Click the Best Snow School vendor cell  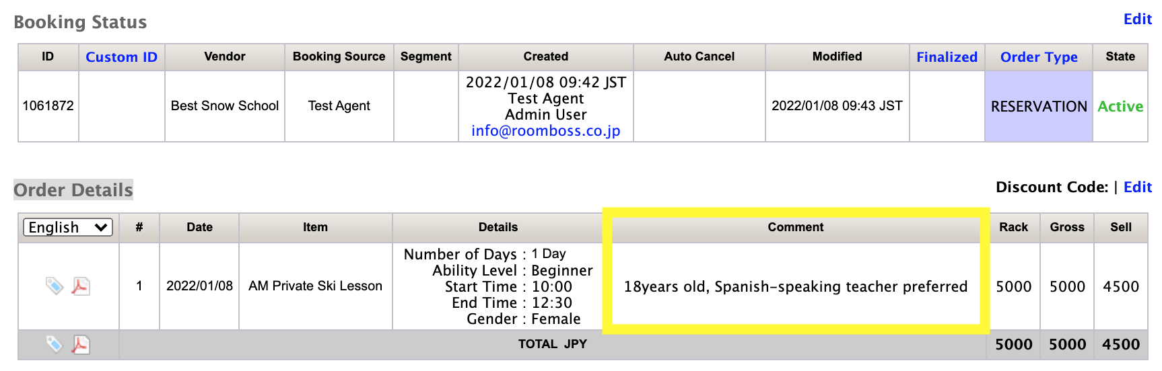(224, 106)
